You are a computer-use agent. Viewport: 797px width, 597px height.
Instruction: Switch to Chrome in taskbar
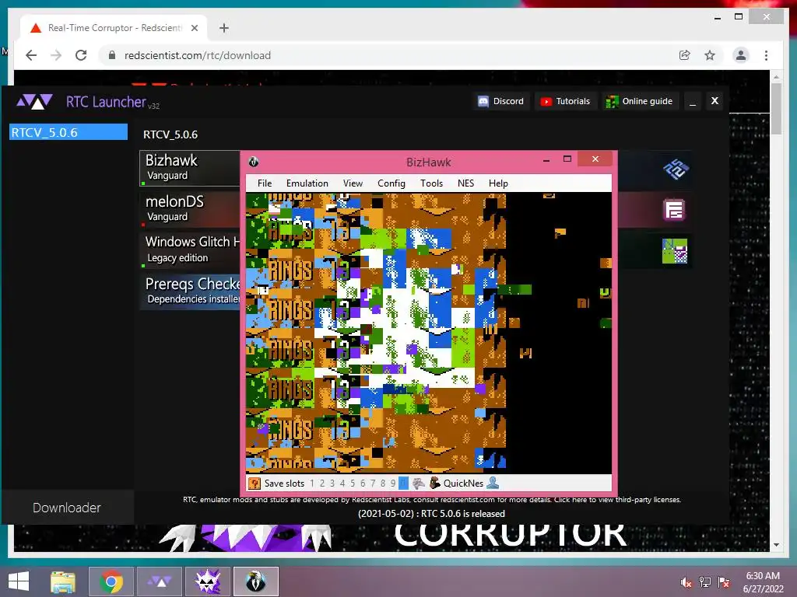(111, 581)
